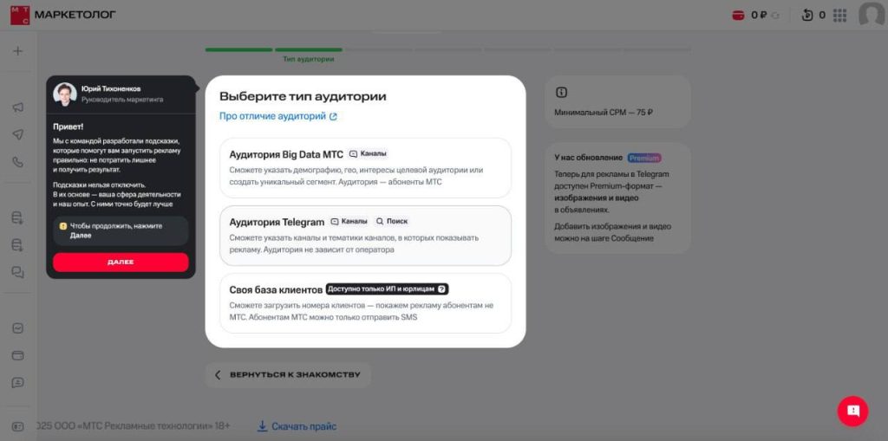Click the apps grid icon in header
Image resolution: width=888 pixels, height=441 pixels.
tap(839, 15)
